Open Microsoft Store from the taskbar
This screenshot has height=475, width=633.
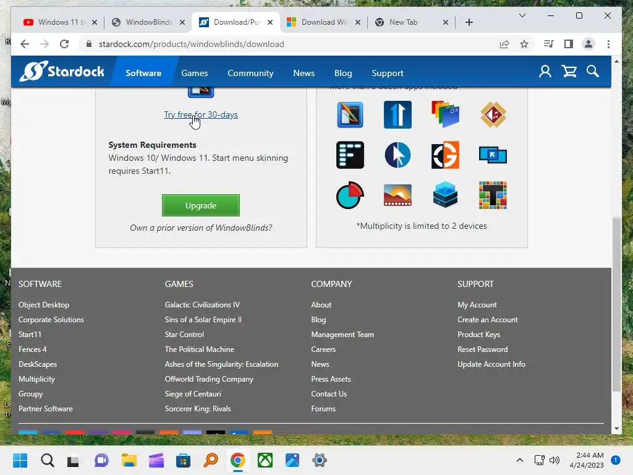pos(183,460)
